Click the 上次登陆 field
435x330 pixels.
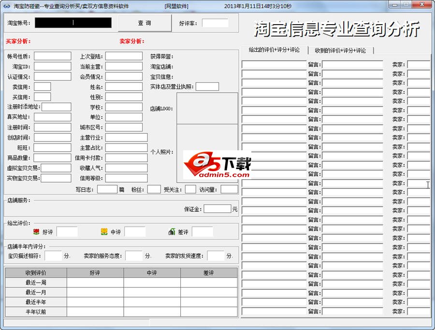click(124, 56)
